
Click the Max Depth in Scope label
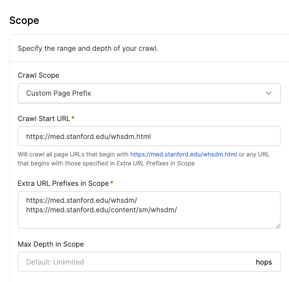point(51,244)
